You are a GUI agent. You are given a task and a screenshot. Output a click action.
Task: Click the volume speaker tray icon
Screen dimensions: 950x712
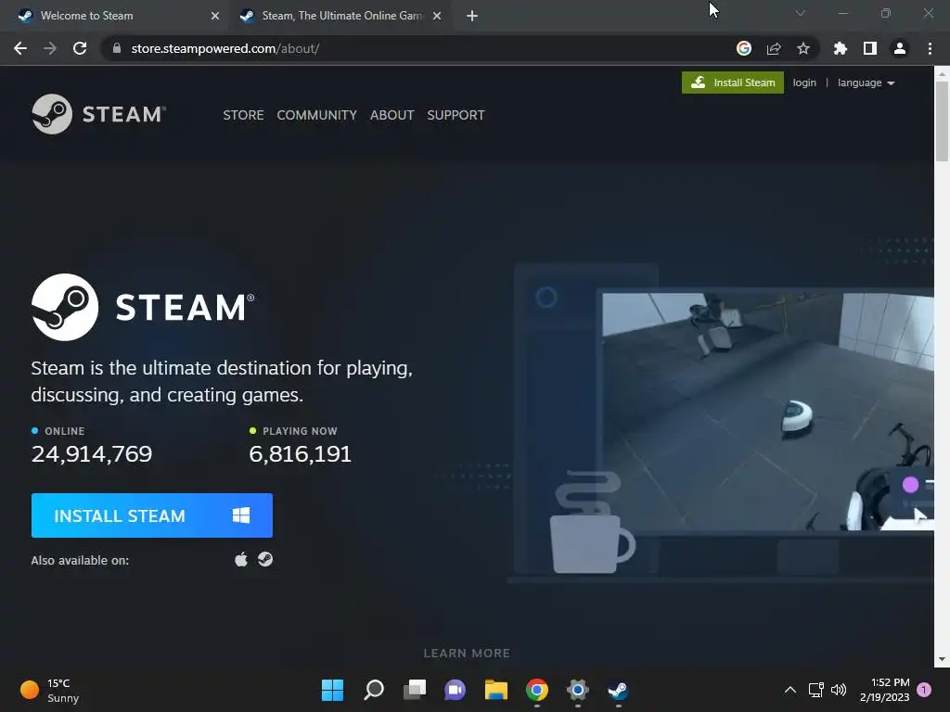[x=839, y=690]
